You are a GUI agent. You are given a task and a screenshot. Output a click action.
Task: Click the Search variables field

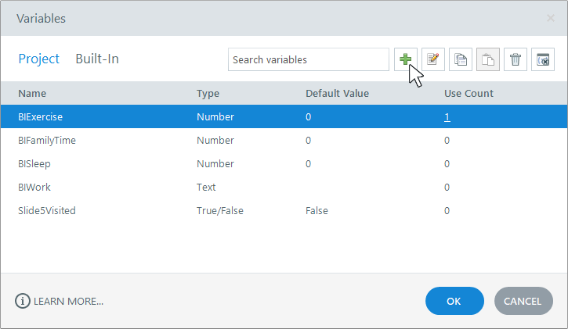point(309,59)
